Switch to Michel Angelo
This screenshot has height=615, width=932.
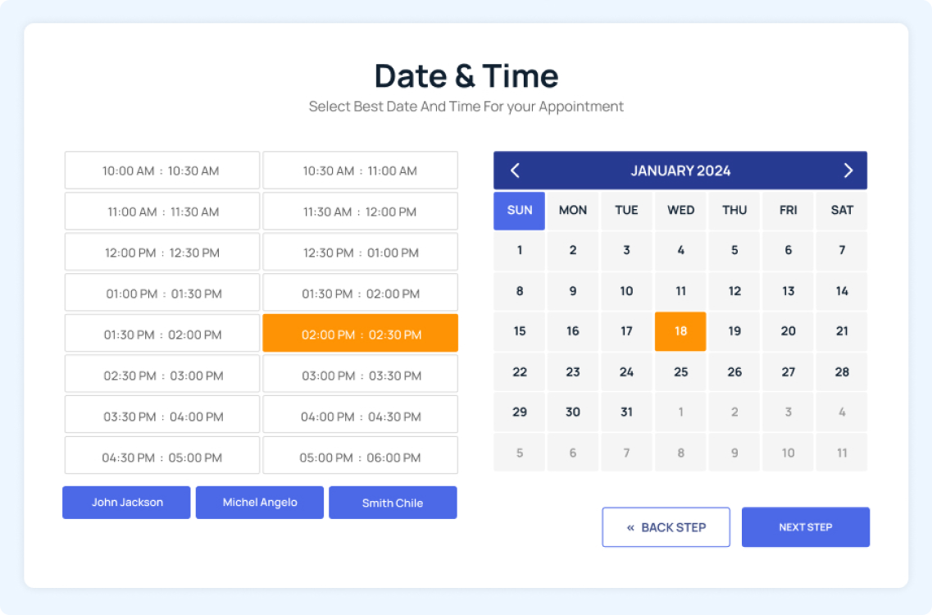260,503
